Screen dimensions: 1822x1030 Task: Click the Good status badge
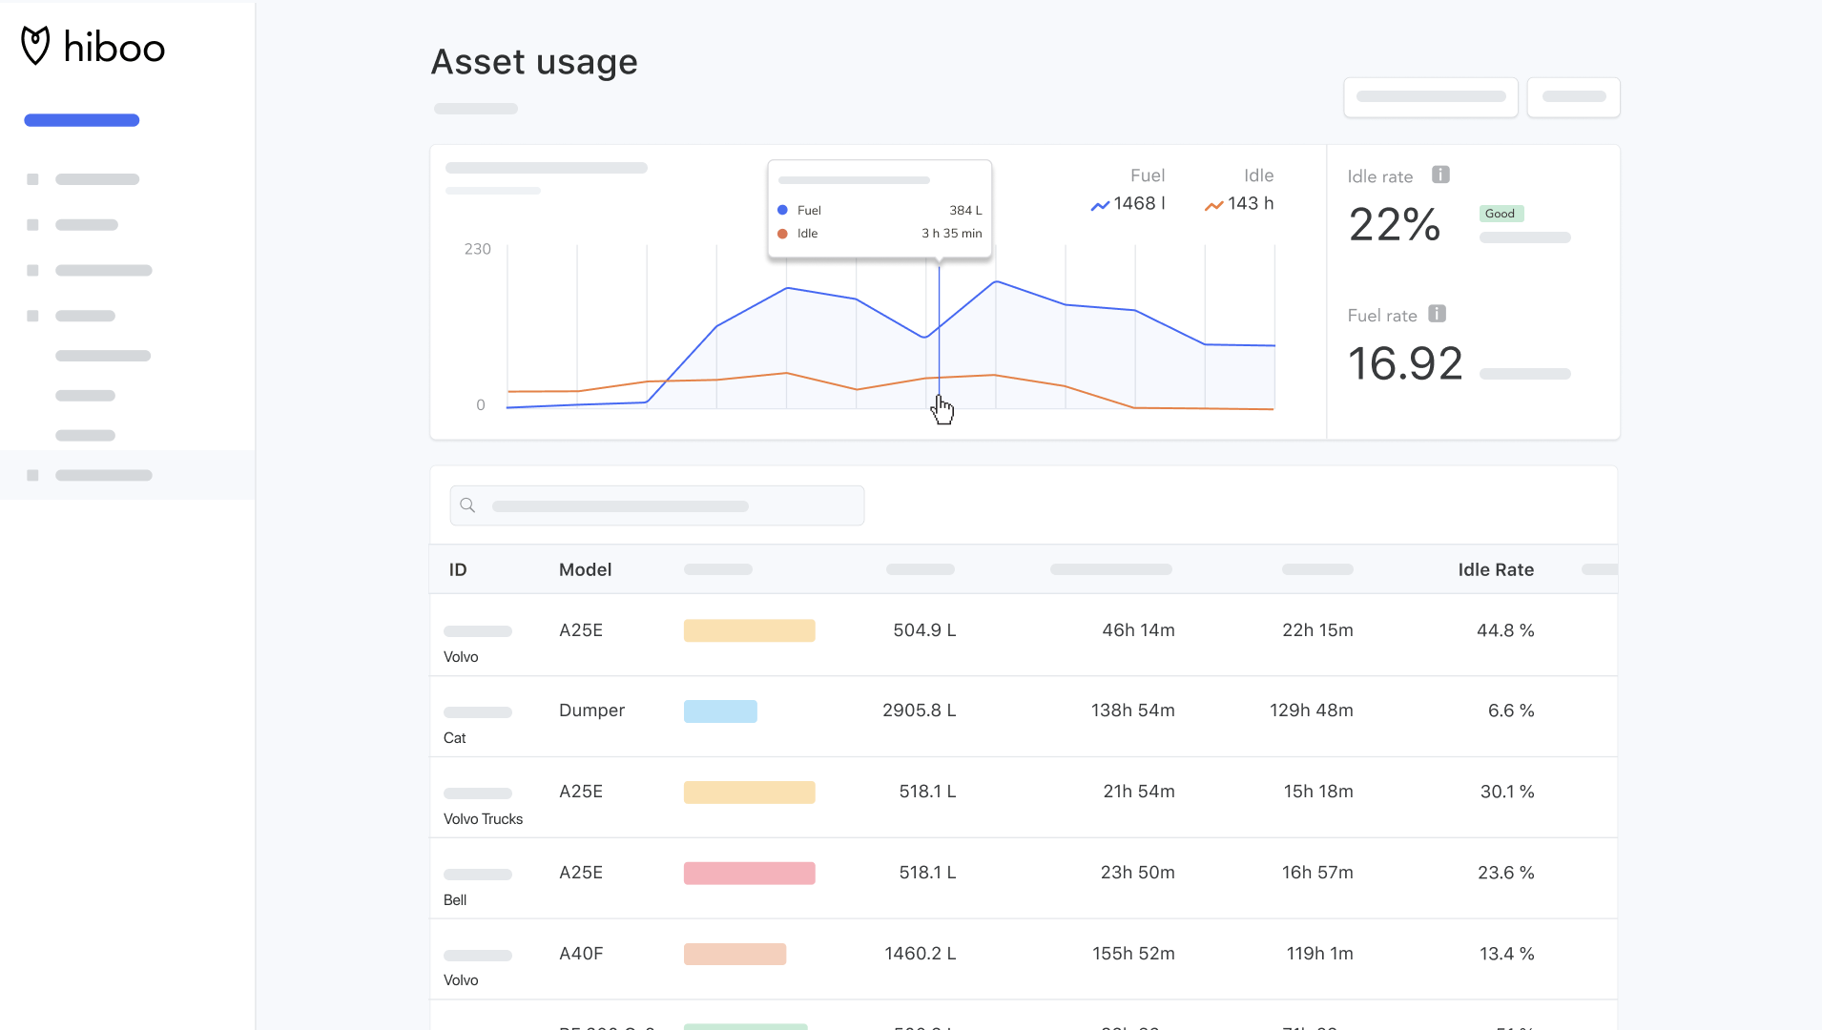[1501, 214]
